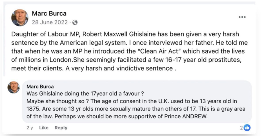Open the small commenter avatar picture
The width and height of the screenshot is (261, 136).
[x=14, y=87]
